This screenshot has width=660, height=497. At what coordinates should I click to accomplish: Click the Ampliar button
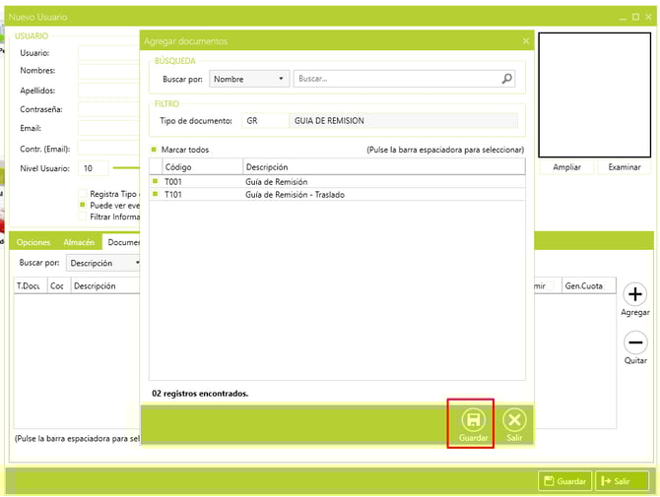tap(566, 167)
